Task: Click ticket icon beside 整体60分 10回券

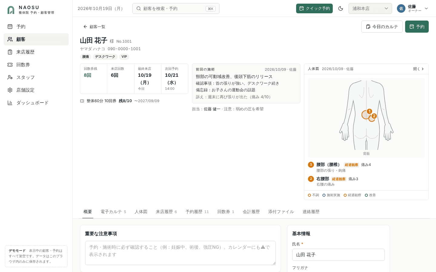Action: (x=82, y=101)
